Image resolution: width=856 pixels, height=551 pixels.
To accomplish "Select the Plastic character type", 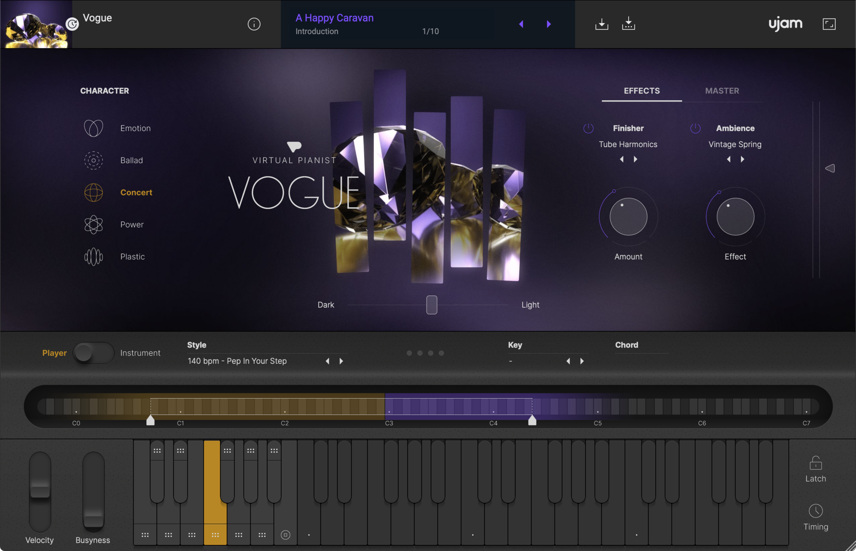I will 131,256.
